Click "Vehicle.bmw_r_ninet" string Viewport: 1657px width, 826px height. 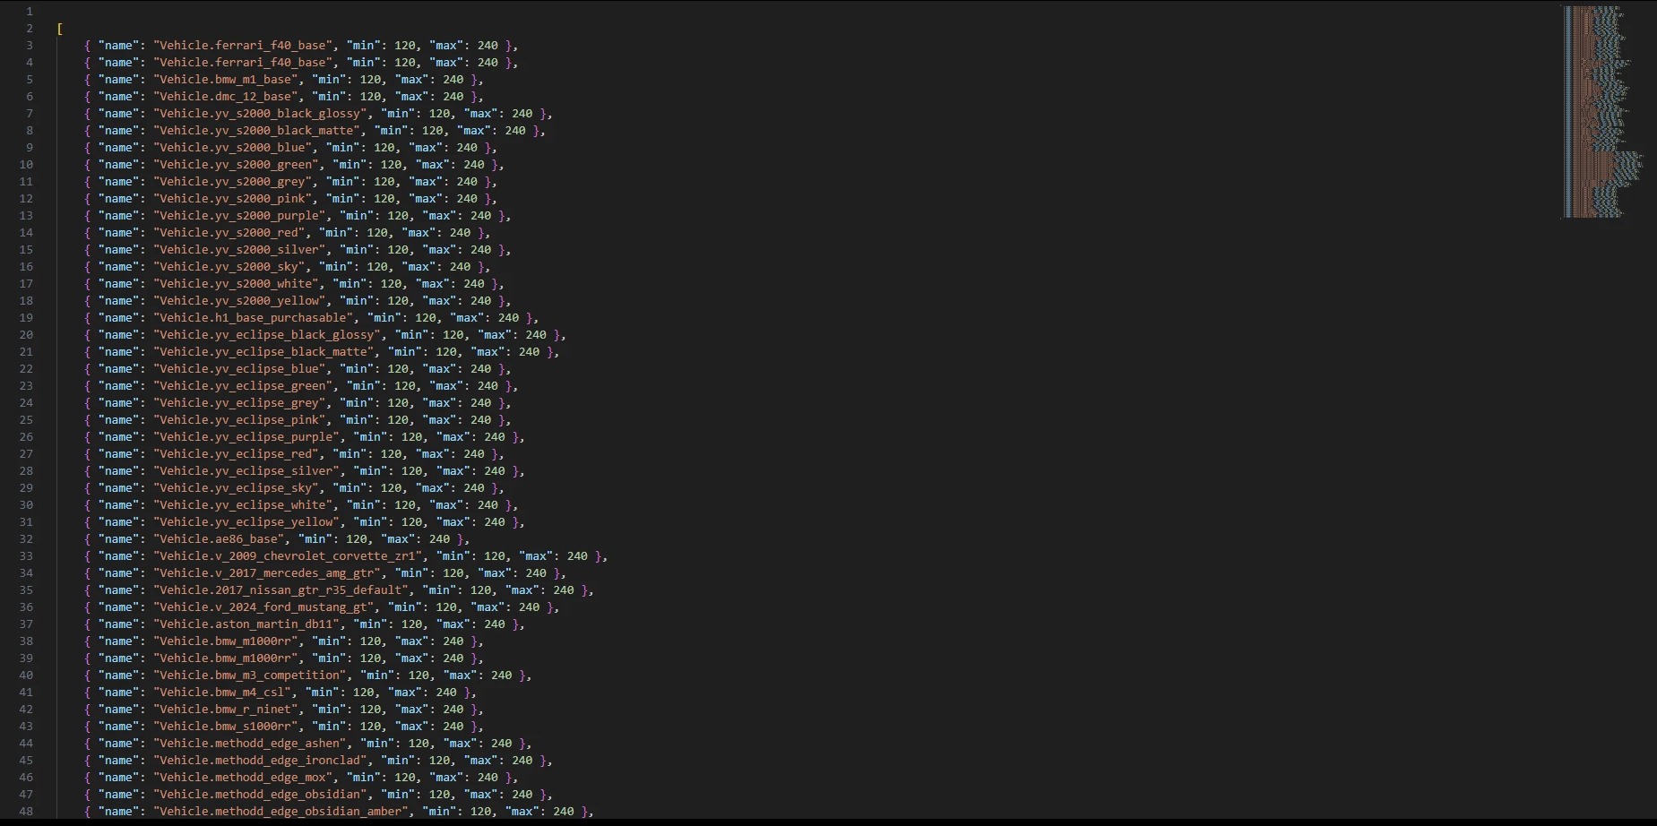coord(226,710)
